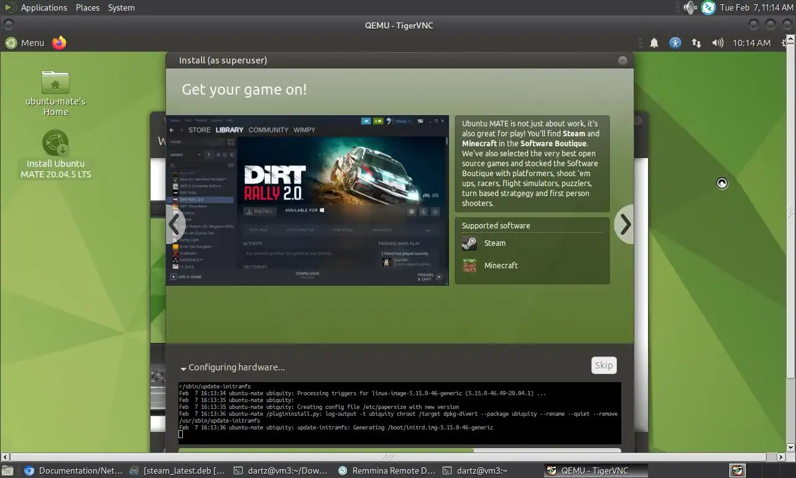Show the previous installer slide
The width and height of the screenshot is (796, 478).
[175, 224]
